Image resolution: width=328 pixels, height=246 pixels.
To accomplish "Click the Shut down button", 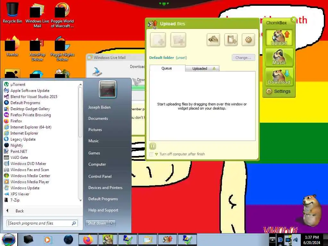I will click(x=97, y=223).
